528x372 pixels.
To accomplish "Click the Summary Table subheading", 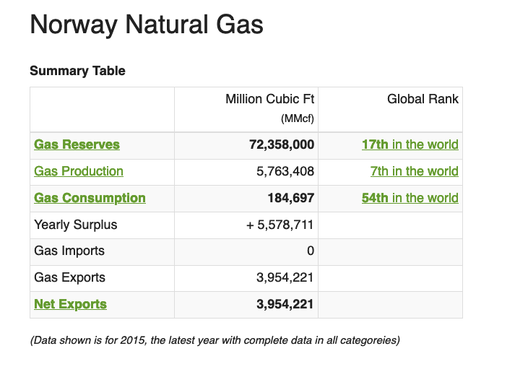I will coord(77,71).
